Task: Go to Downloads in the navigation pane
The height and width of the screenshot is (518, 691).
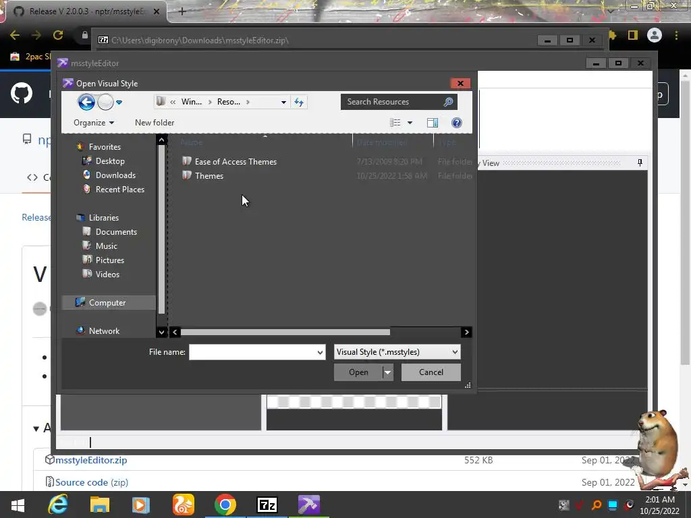Action: (x=115, y=175)
